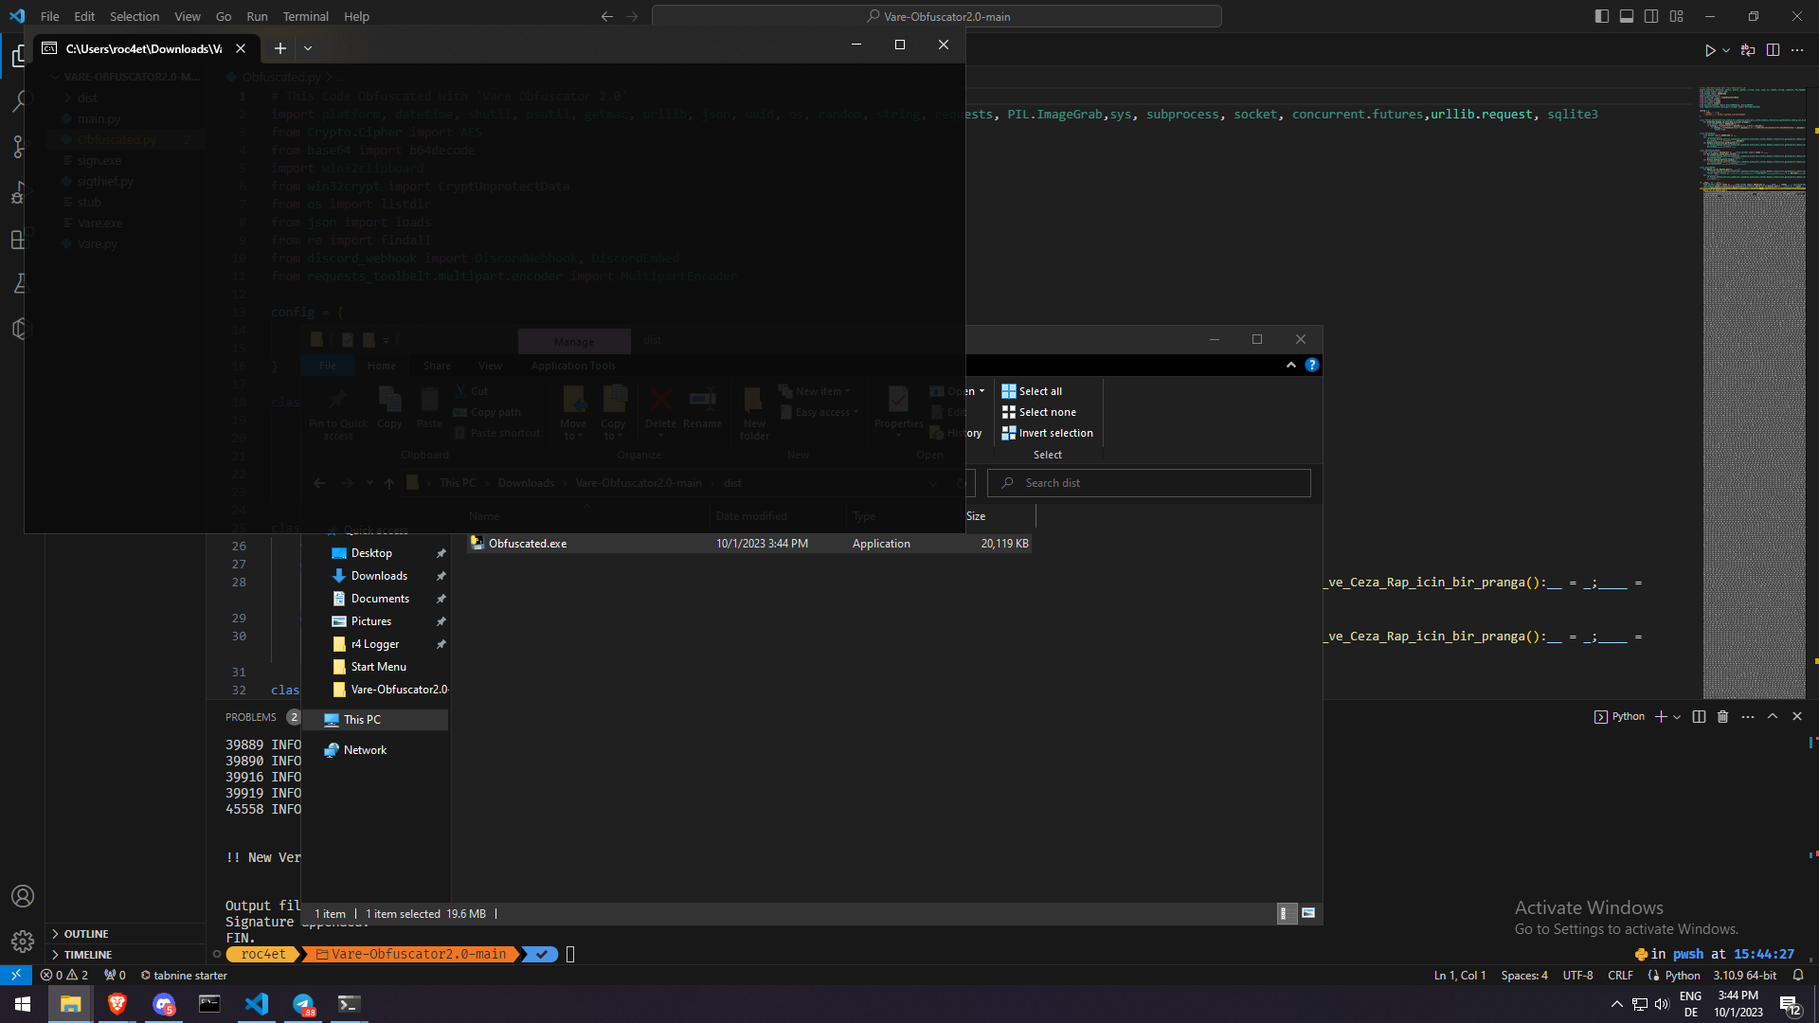Image resolution: width=1819 pixels, height=1023 pixels.
Task: Open the Accounts menu in the VS Code activity bar
Action: tap(23, 896)
